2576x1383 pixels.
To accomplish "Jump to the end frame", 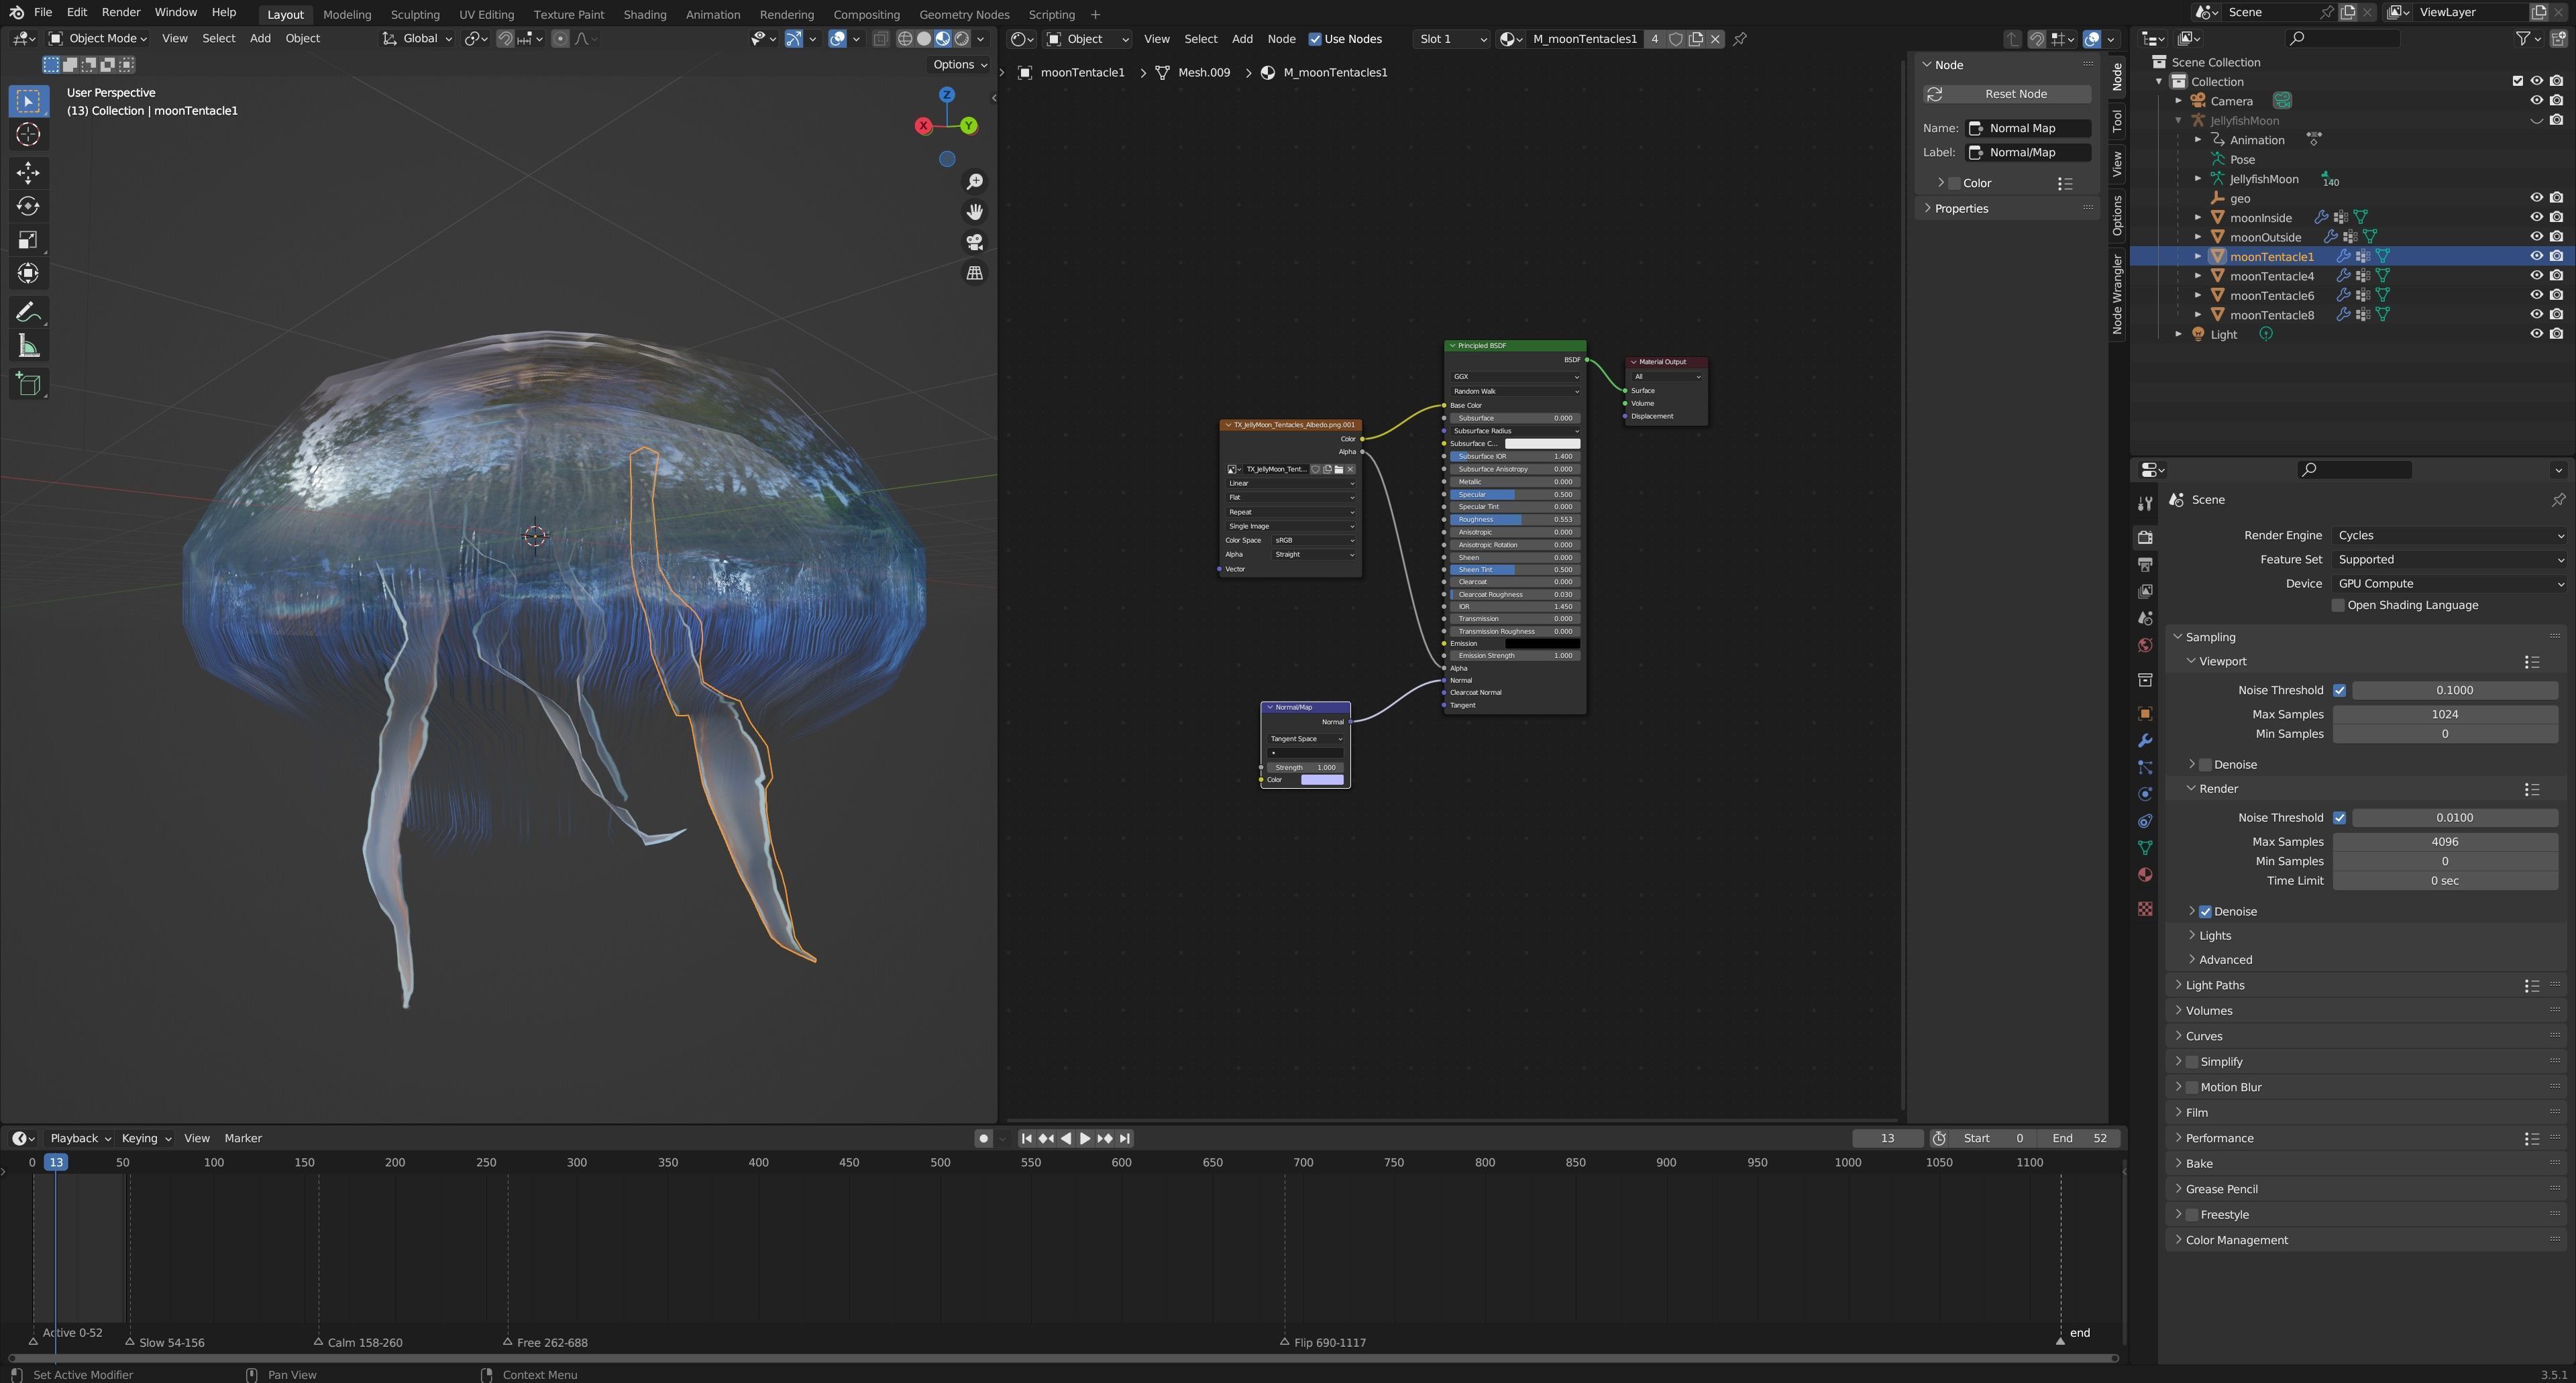I will [x=1125, y=1138].
